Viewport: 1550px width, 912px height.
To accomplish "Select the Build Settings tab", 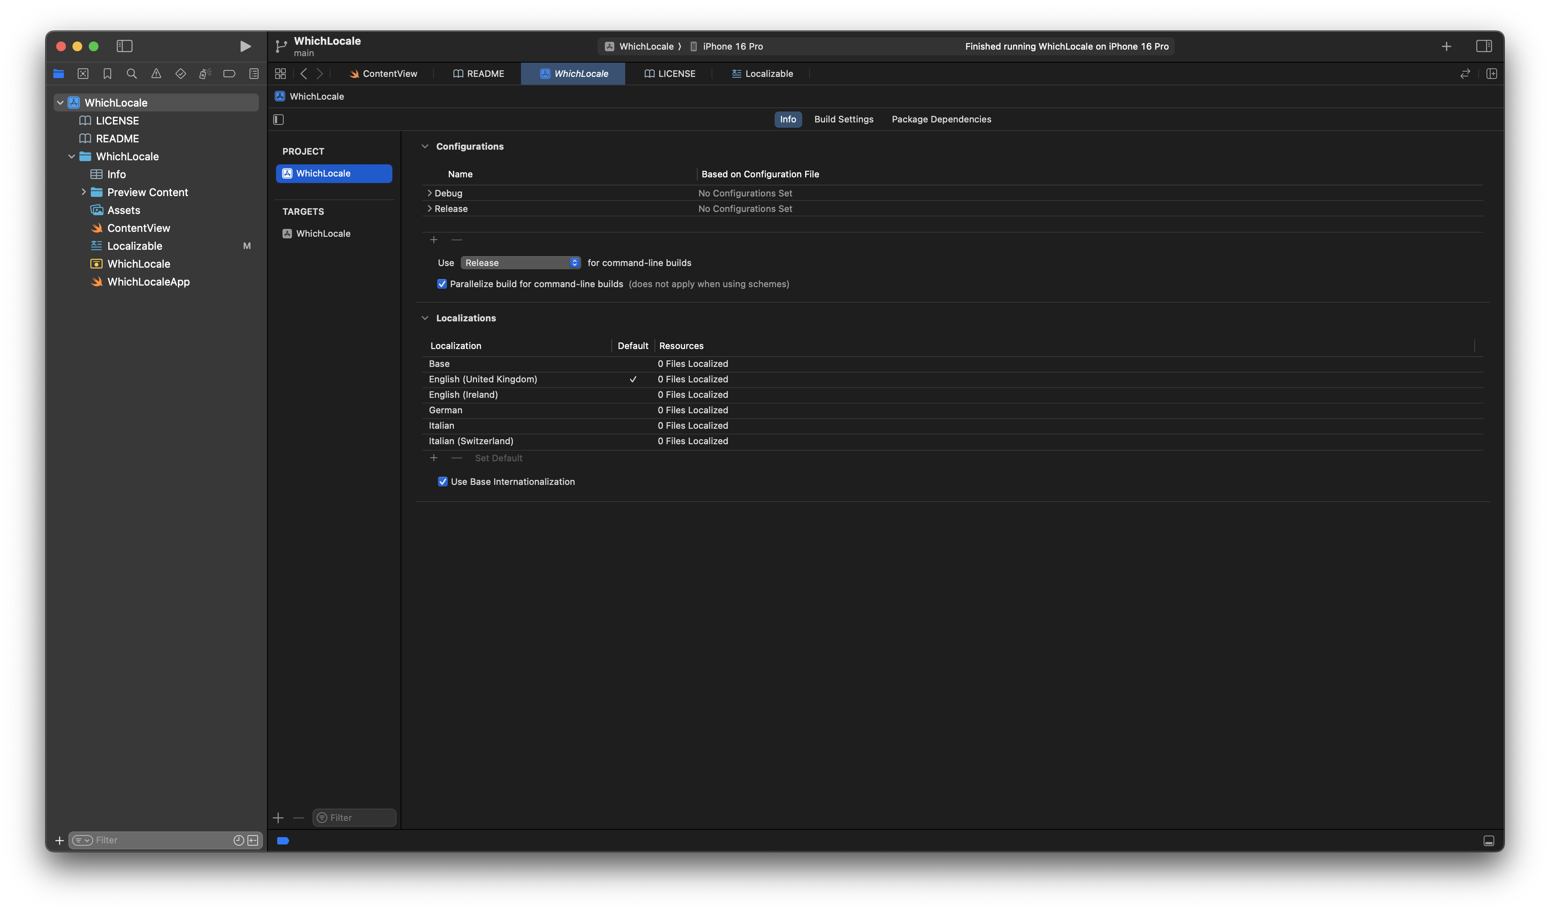I will [843, 119].
